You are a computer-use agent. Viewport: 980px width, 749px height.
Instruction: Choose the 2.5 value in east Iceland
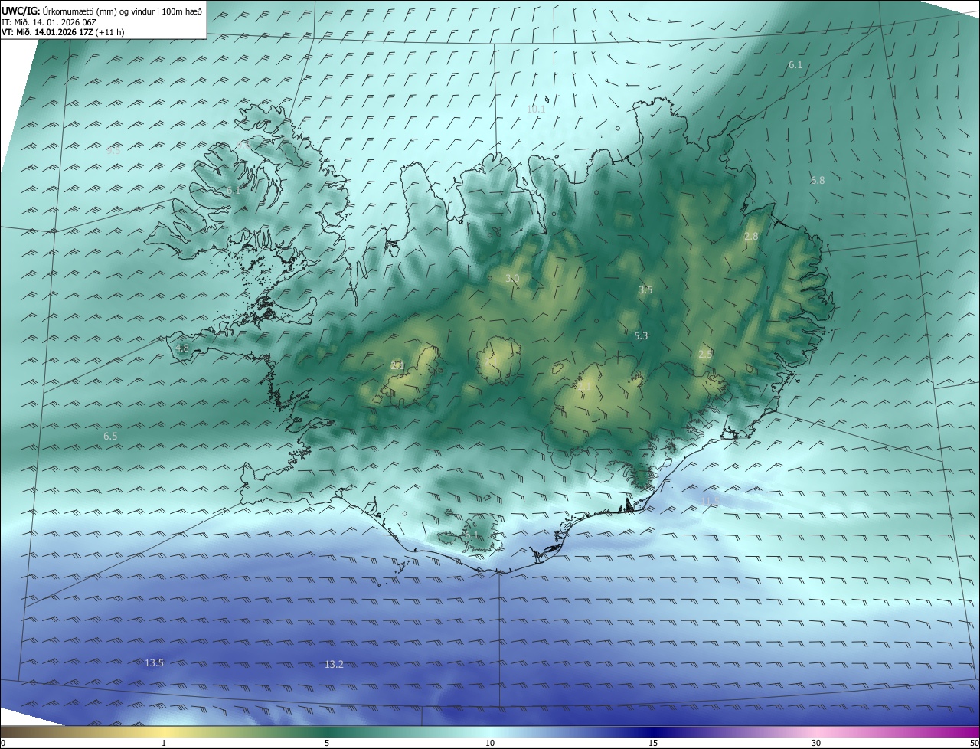(705, 354)
